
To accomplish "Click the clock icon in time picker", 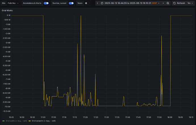I will [102, 3].
